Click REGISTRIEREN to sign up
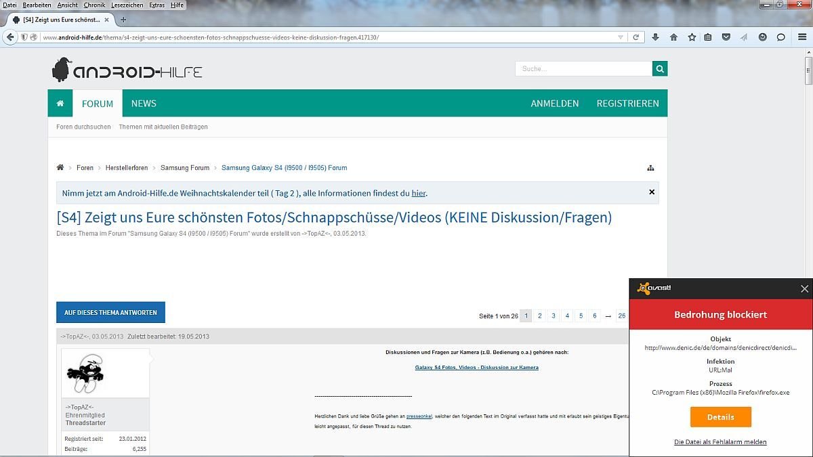813x457 pixels. coord(627,104)
